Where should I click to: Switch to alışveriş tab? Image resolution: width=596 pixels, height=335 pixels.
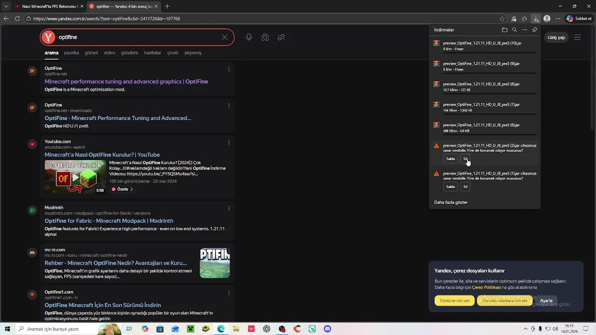[193, 53]
